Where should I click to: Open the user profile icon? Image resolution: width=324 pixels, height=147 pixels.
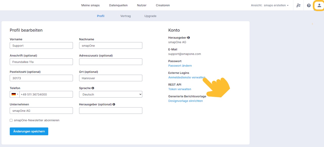319,5
